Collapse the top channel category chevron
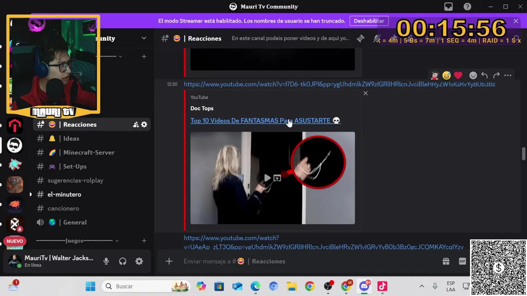Image resolution: width=527 pixels, height=296 pixels. click(x=120, y=56)
